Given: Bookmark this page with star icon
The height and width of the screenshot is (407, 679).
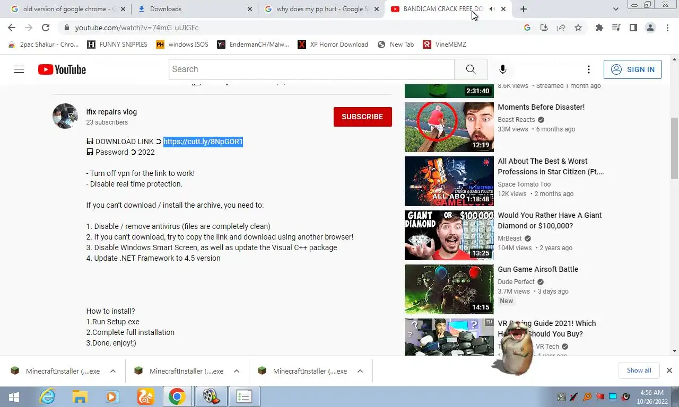Looking at the screenshot, I should (578, 28).
